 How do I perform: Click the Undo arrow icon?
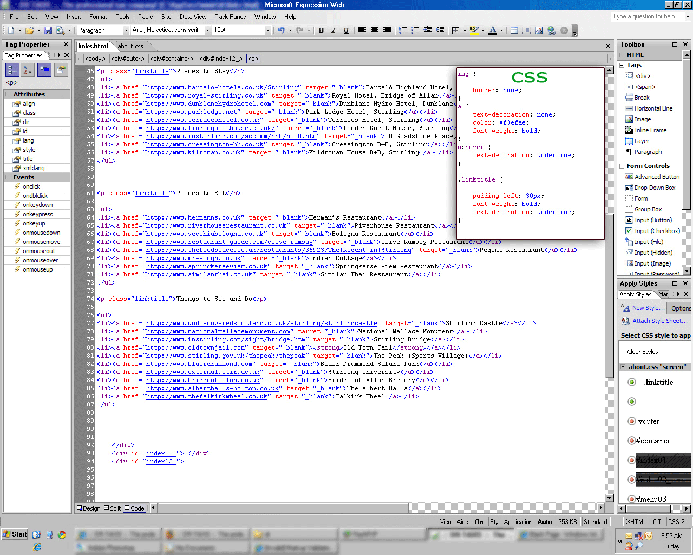[281, 30]
